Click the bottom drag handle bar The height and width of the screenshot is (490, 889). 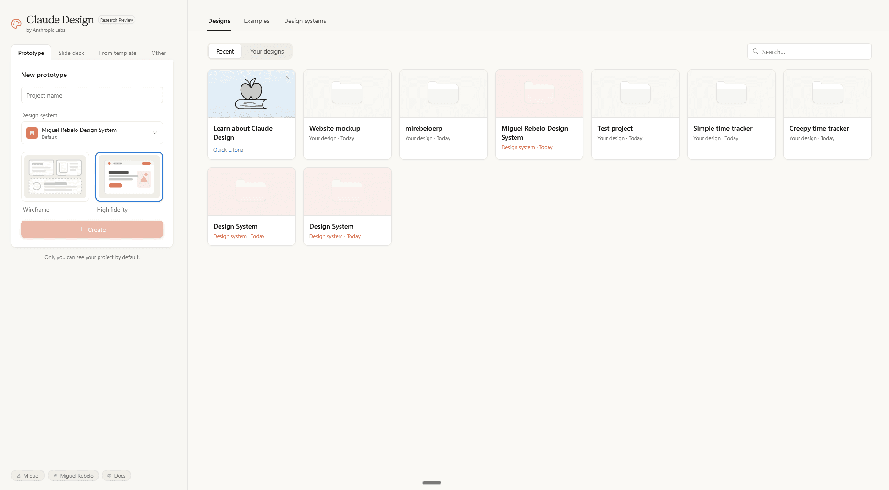click(432, 483)
